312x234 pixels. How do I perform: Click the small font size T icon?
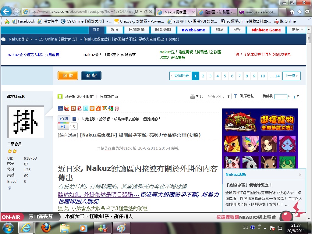tap(229, 97)
